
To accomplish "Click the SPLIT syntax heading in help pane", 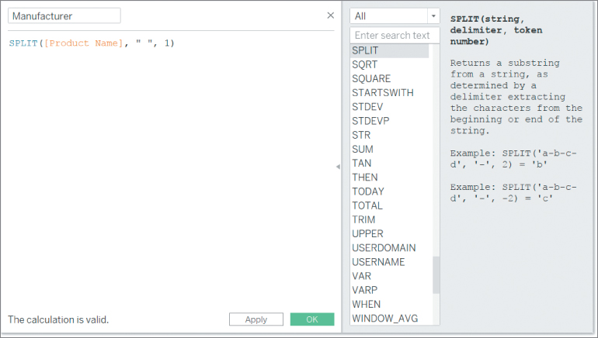I will tap(496, 30).
